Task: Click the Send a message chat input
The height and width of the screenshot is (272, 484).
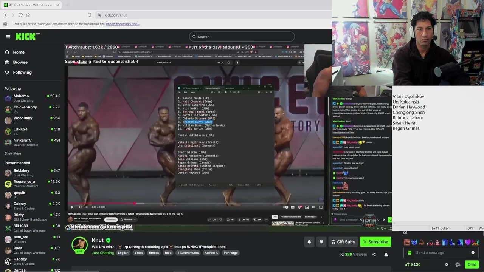Action: [441, 253]
